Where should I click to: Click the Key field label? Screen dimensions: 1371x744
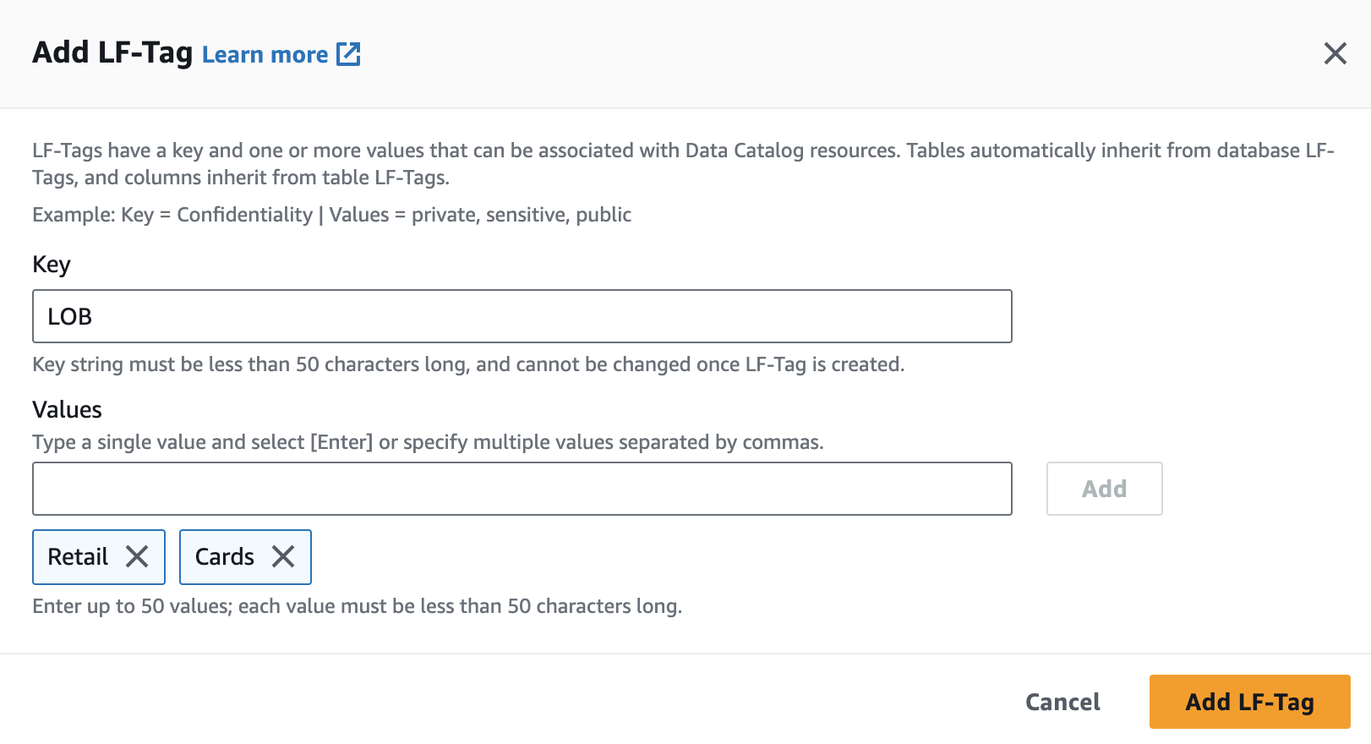tap(52, 265)
